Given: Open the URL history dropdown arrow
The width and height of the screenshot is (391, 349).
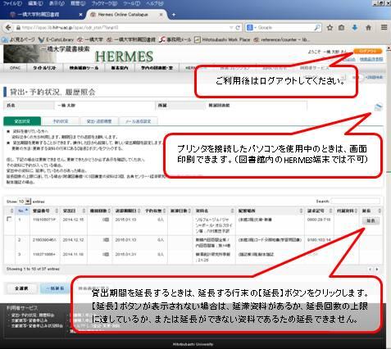Looking at the screenshot, I should (x=231, y=28).
